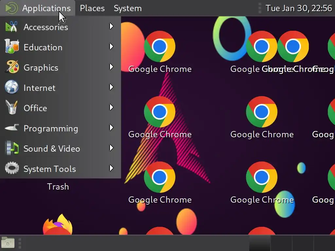Image resolution: width=335 pixels, height=251 pixels.
Task: Select the Chrome icon whose label overlaps a gradient blob
Action: (261, 177)
